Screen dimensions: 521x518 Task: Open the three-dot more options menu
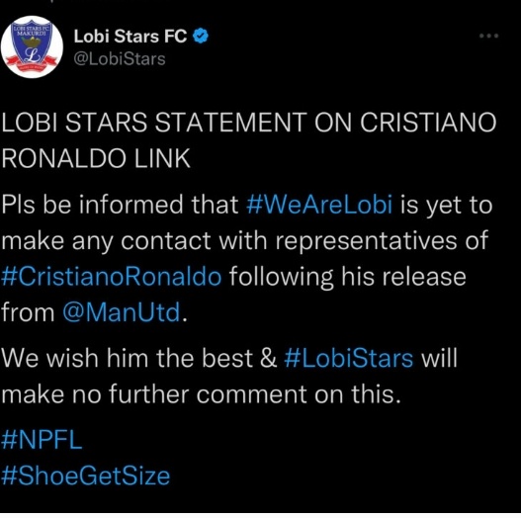488,36
